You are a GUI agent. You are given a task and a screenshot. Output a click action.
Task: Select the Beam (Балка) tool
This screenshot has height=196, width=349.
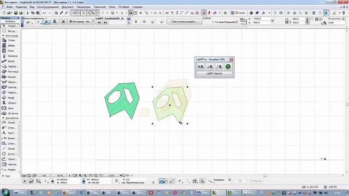(10, 61)
